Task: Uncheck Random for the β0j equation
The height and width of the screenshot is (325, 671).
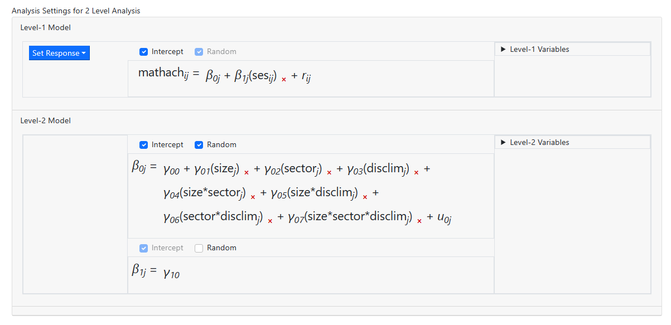Action: [x=199, y=145]
